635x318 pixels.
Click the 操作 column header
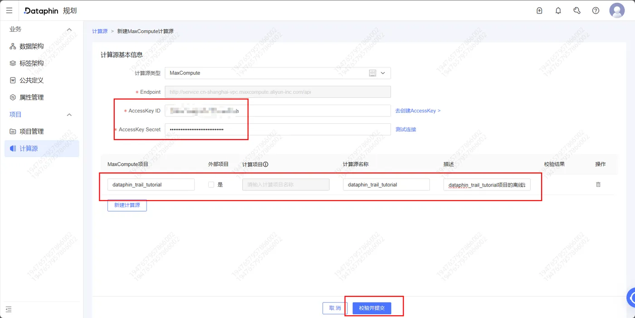pos(601,164)
